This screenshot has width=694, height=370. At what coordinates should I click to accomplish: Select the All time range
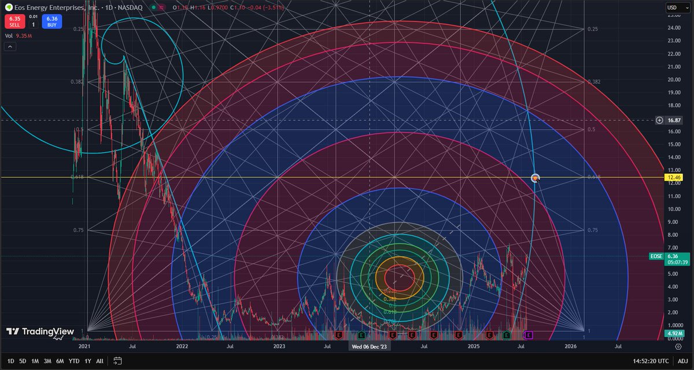click(100, 361)
